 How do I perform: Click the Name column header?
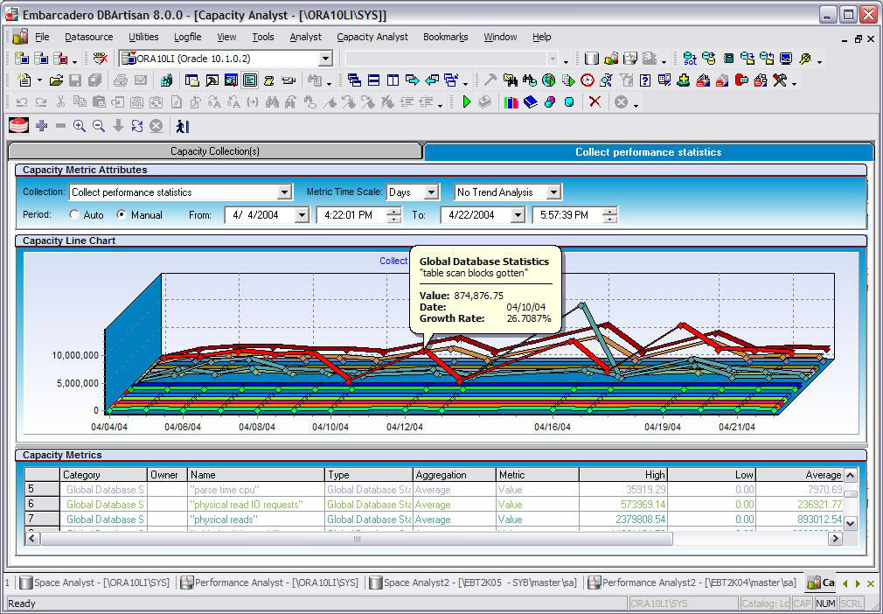point(255,475)
